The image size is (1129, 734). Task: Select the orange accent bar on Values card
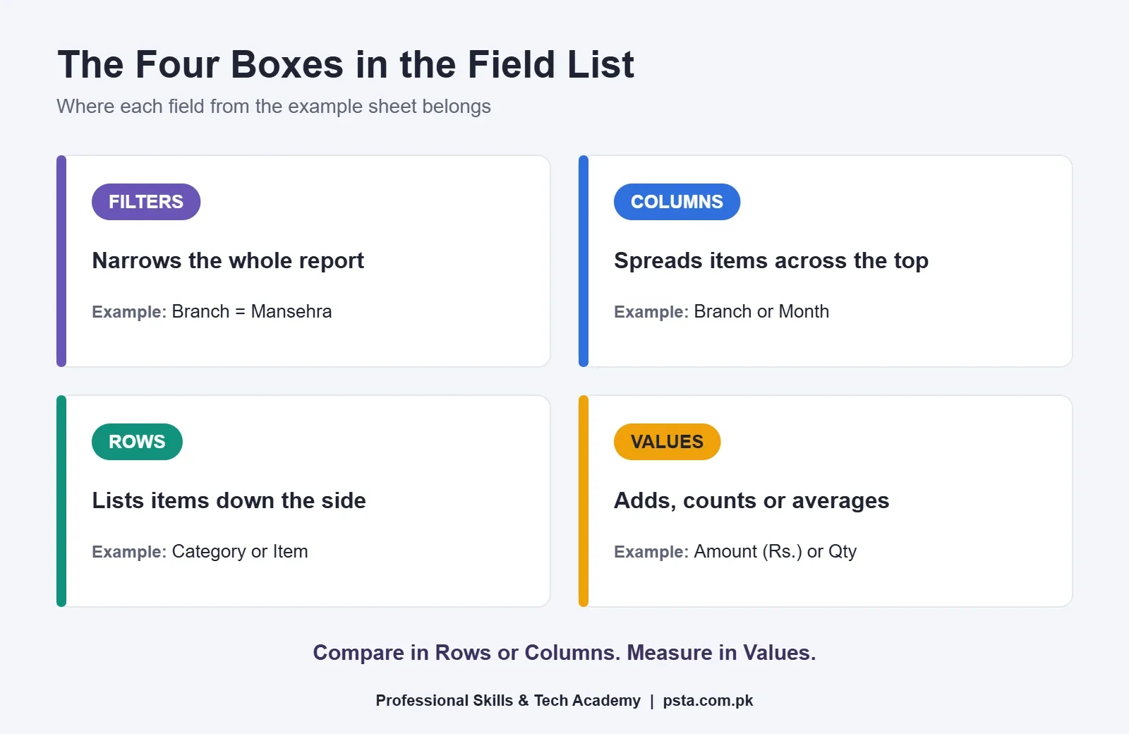[584, 501]
